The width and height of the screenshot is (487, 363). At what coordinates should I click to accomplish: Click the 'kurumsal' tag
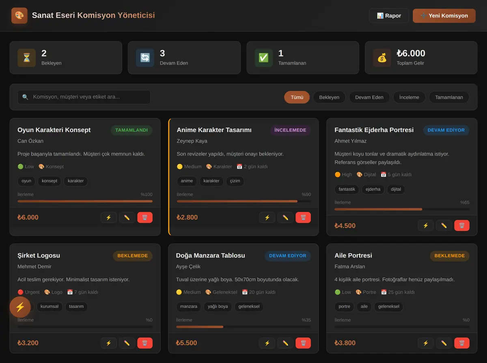[50, 307]
